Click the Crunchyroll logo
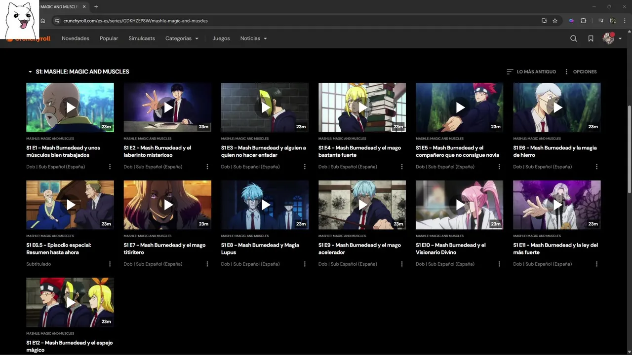 29,38
